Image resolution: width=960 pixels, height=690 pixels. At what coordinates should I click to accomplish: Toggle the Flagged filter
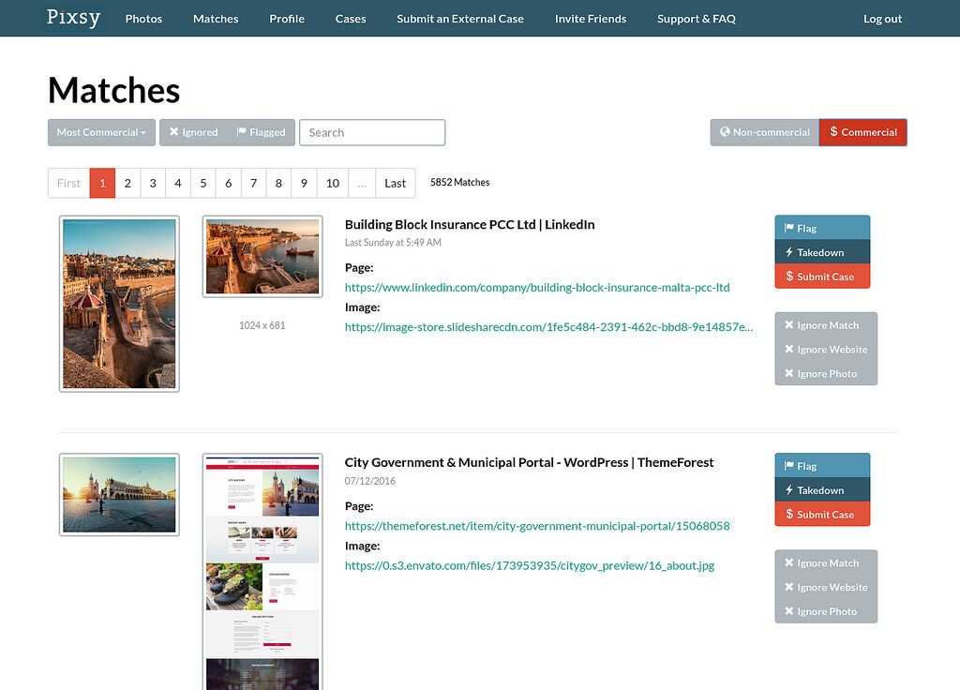(x=262, y=132)
